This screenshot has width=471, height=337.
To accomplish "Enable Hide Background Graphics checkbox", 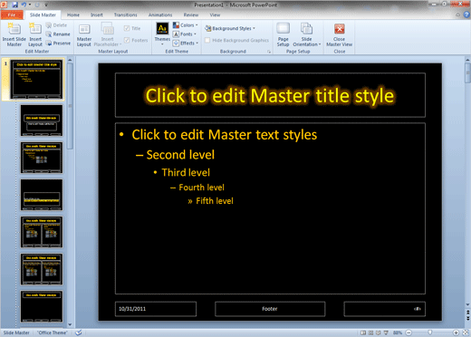I will point(207,40).
